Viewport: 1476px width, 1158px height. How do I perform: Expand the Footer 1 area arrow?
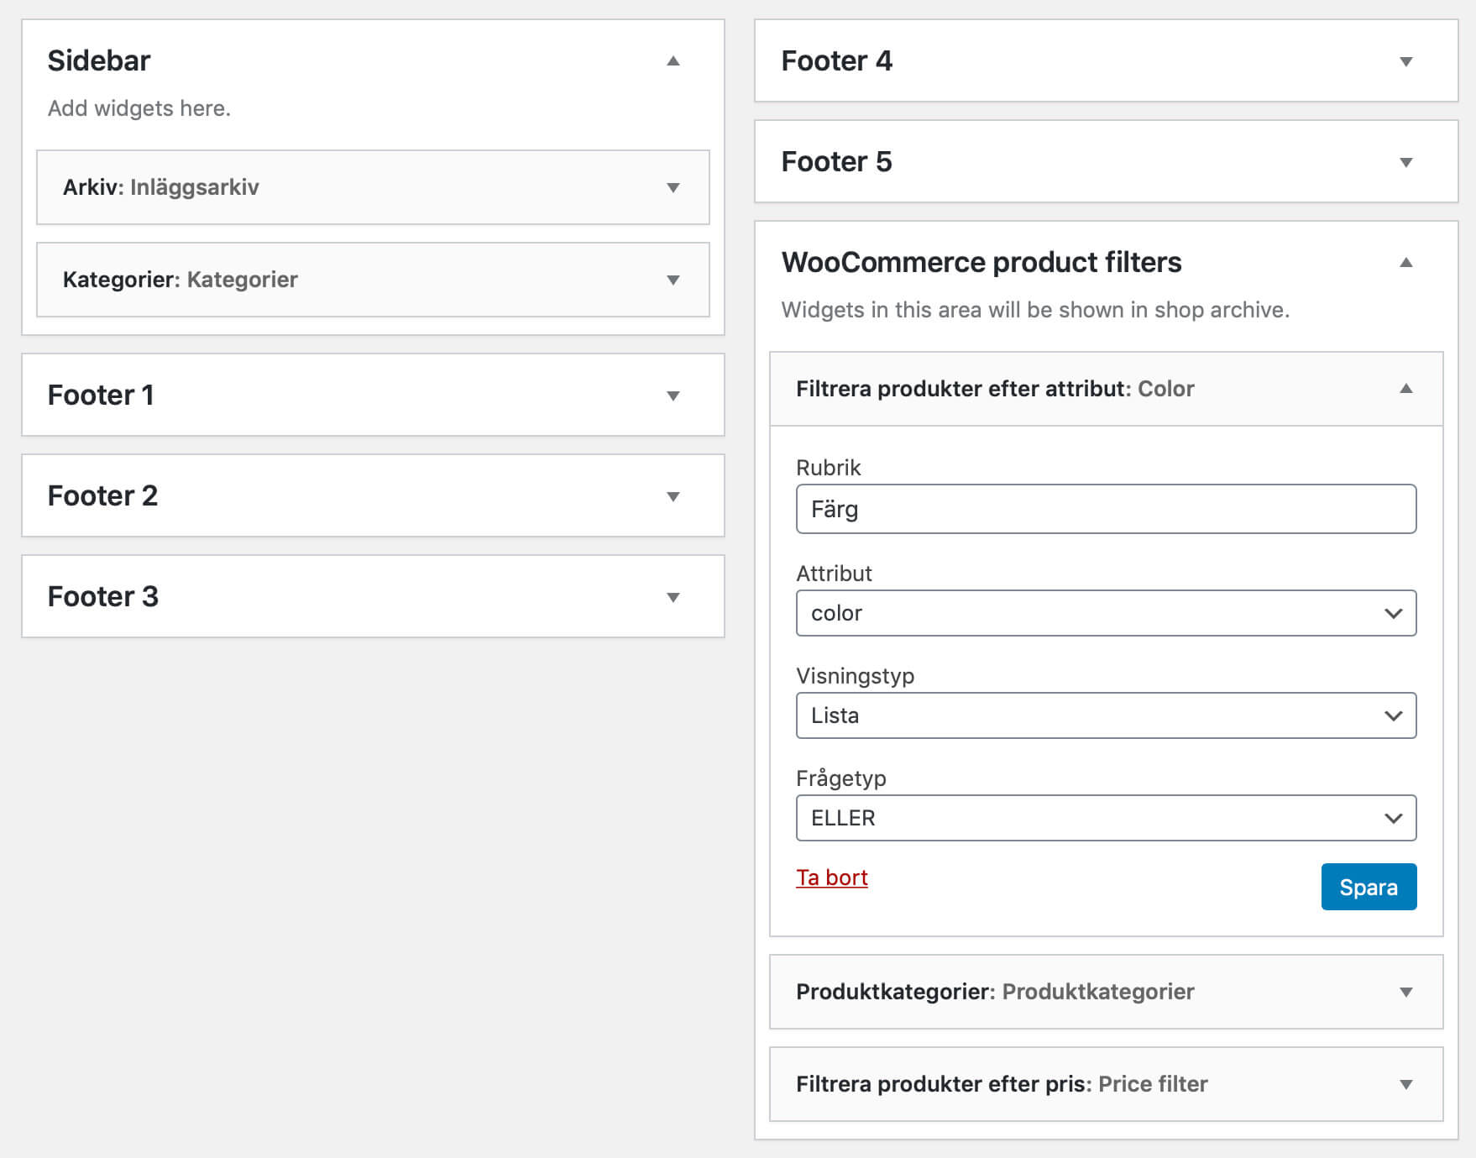coord(673,396)
